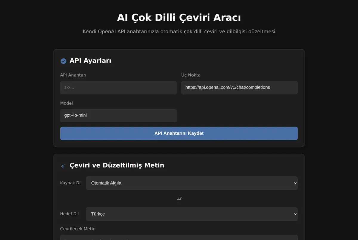The image size is (358, 240).
Task: Click the Kaynak Dil label
Action: coord(71,183)
